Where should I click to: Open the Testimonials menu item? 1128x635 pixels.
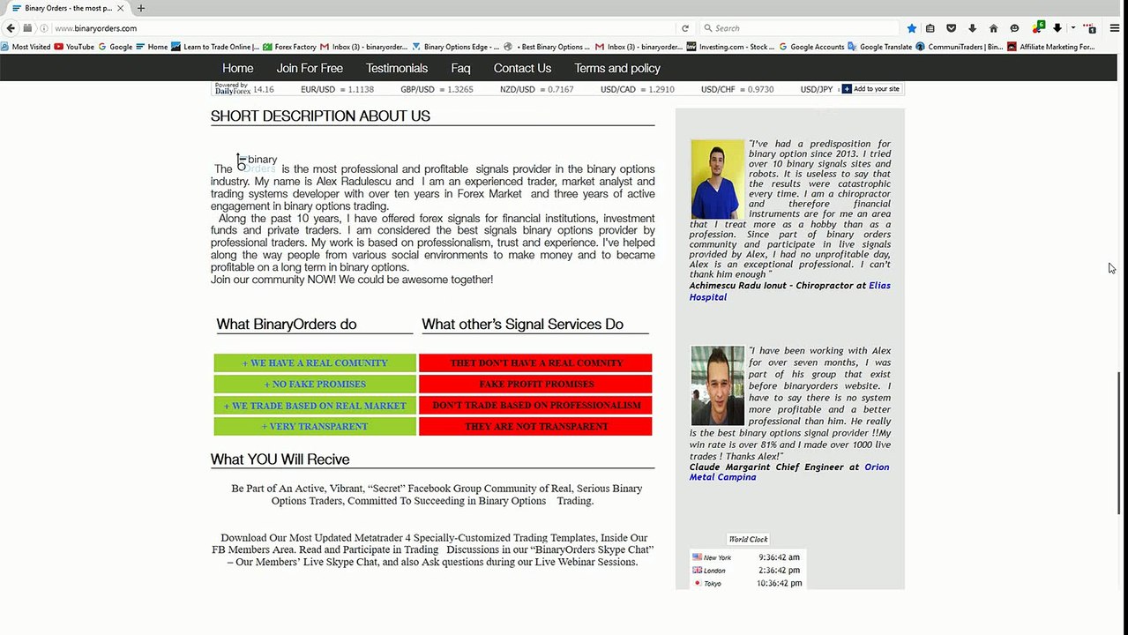pos(397,68)
